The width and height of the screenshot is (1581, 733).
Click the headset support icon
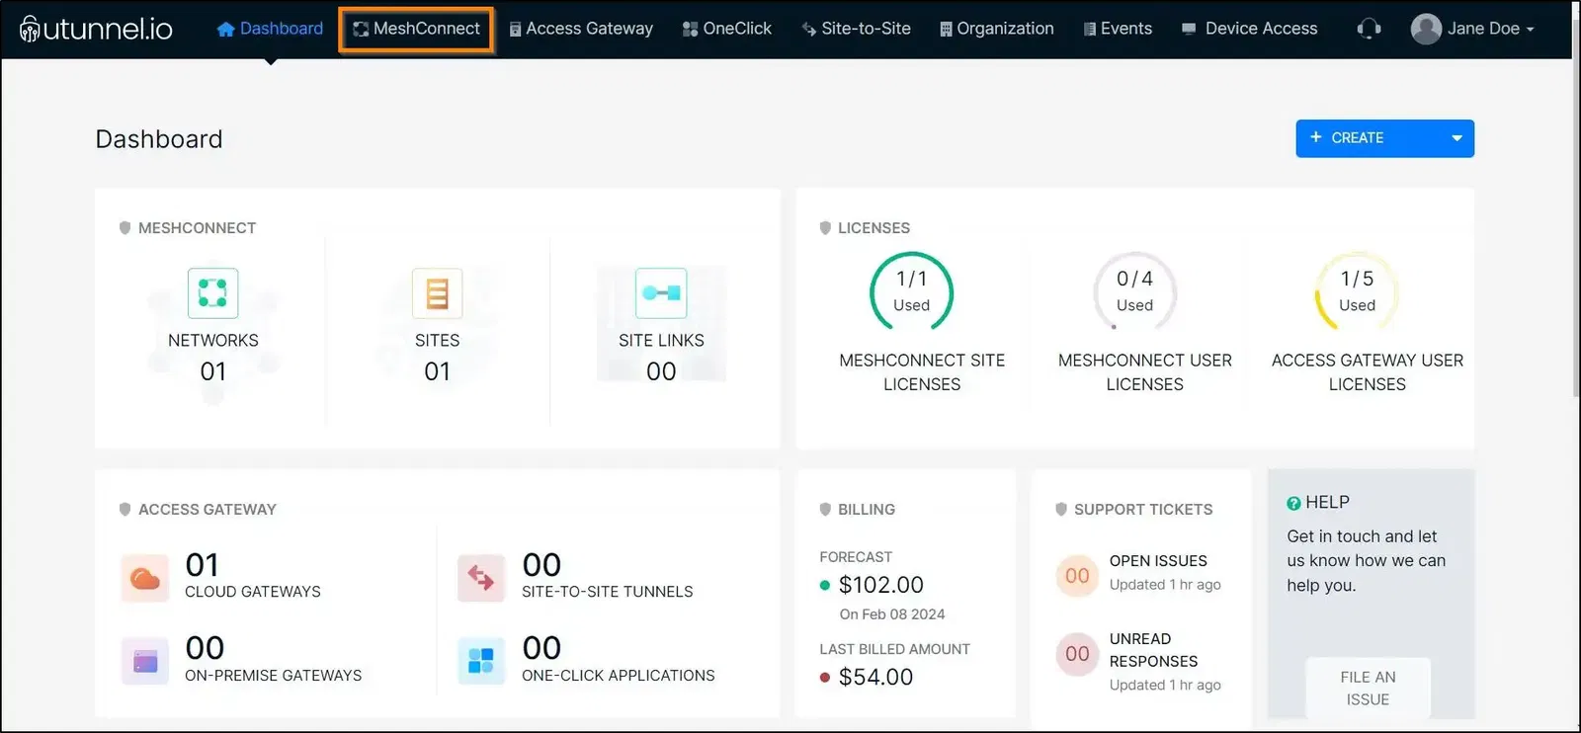coord(1369,29)
